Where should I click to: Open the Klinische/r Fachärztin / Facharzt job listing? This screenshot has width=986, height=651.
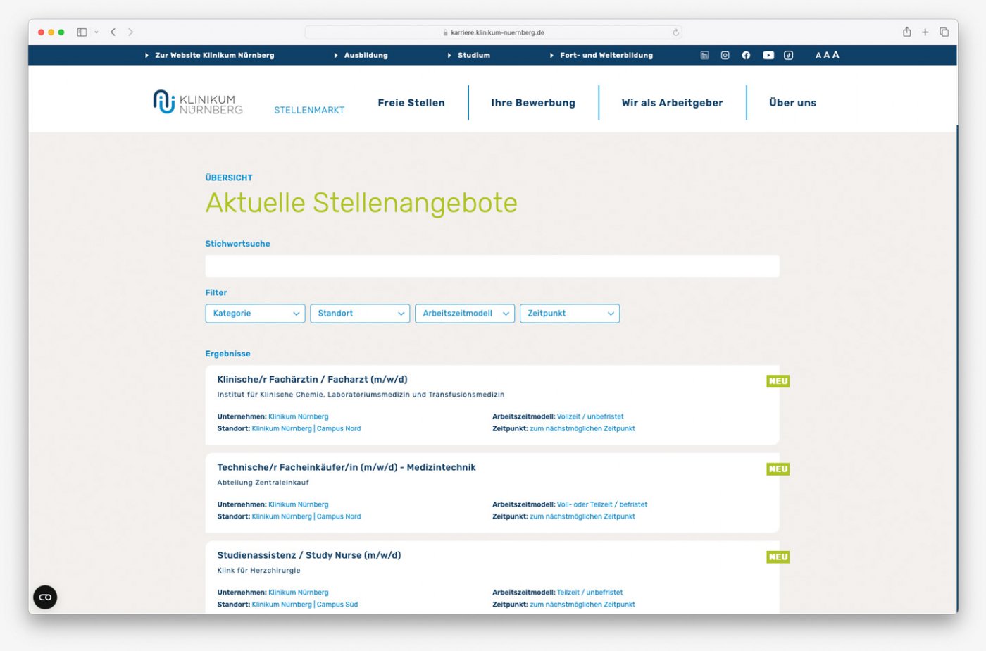click(312, 379)
